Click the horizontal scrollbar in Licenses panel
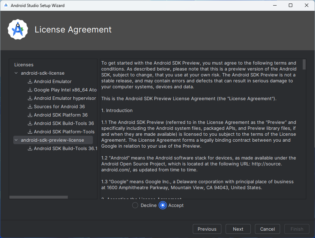 (38, 197)
